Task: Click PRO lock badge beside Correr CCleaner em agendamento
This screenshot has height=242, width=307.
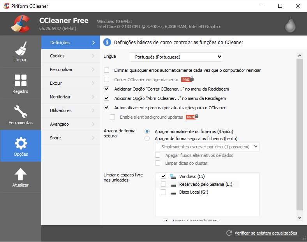Action: 187,79
